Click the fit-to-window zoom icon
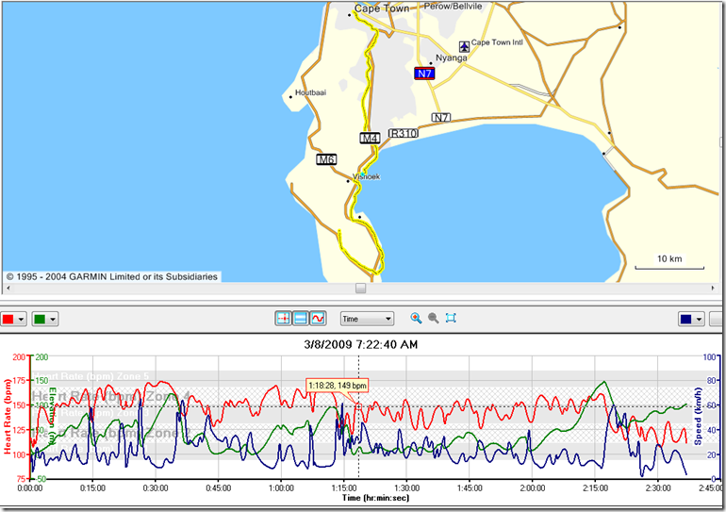The image size is (726, 512). [451, 318]
